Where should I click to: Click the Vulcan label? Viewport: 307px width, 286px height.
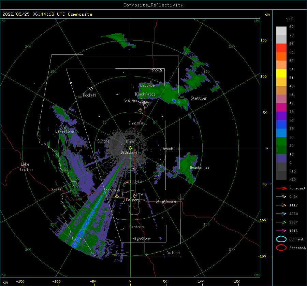click(x=174, y=253)
